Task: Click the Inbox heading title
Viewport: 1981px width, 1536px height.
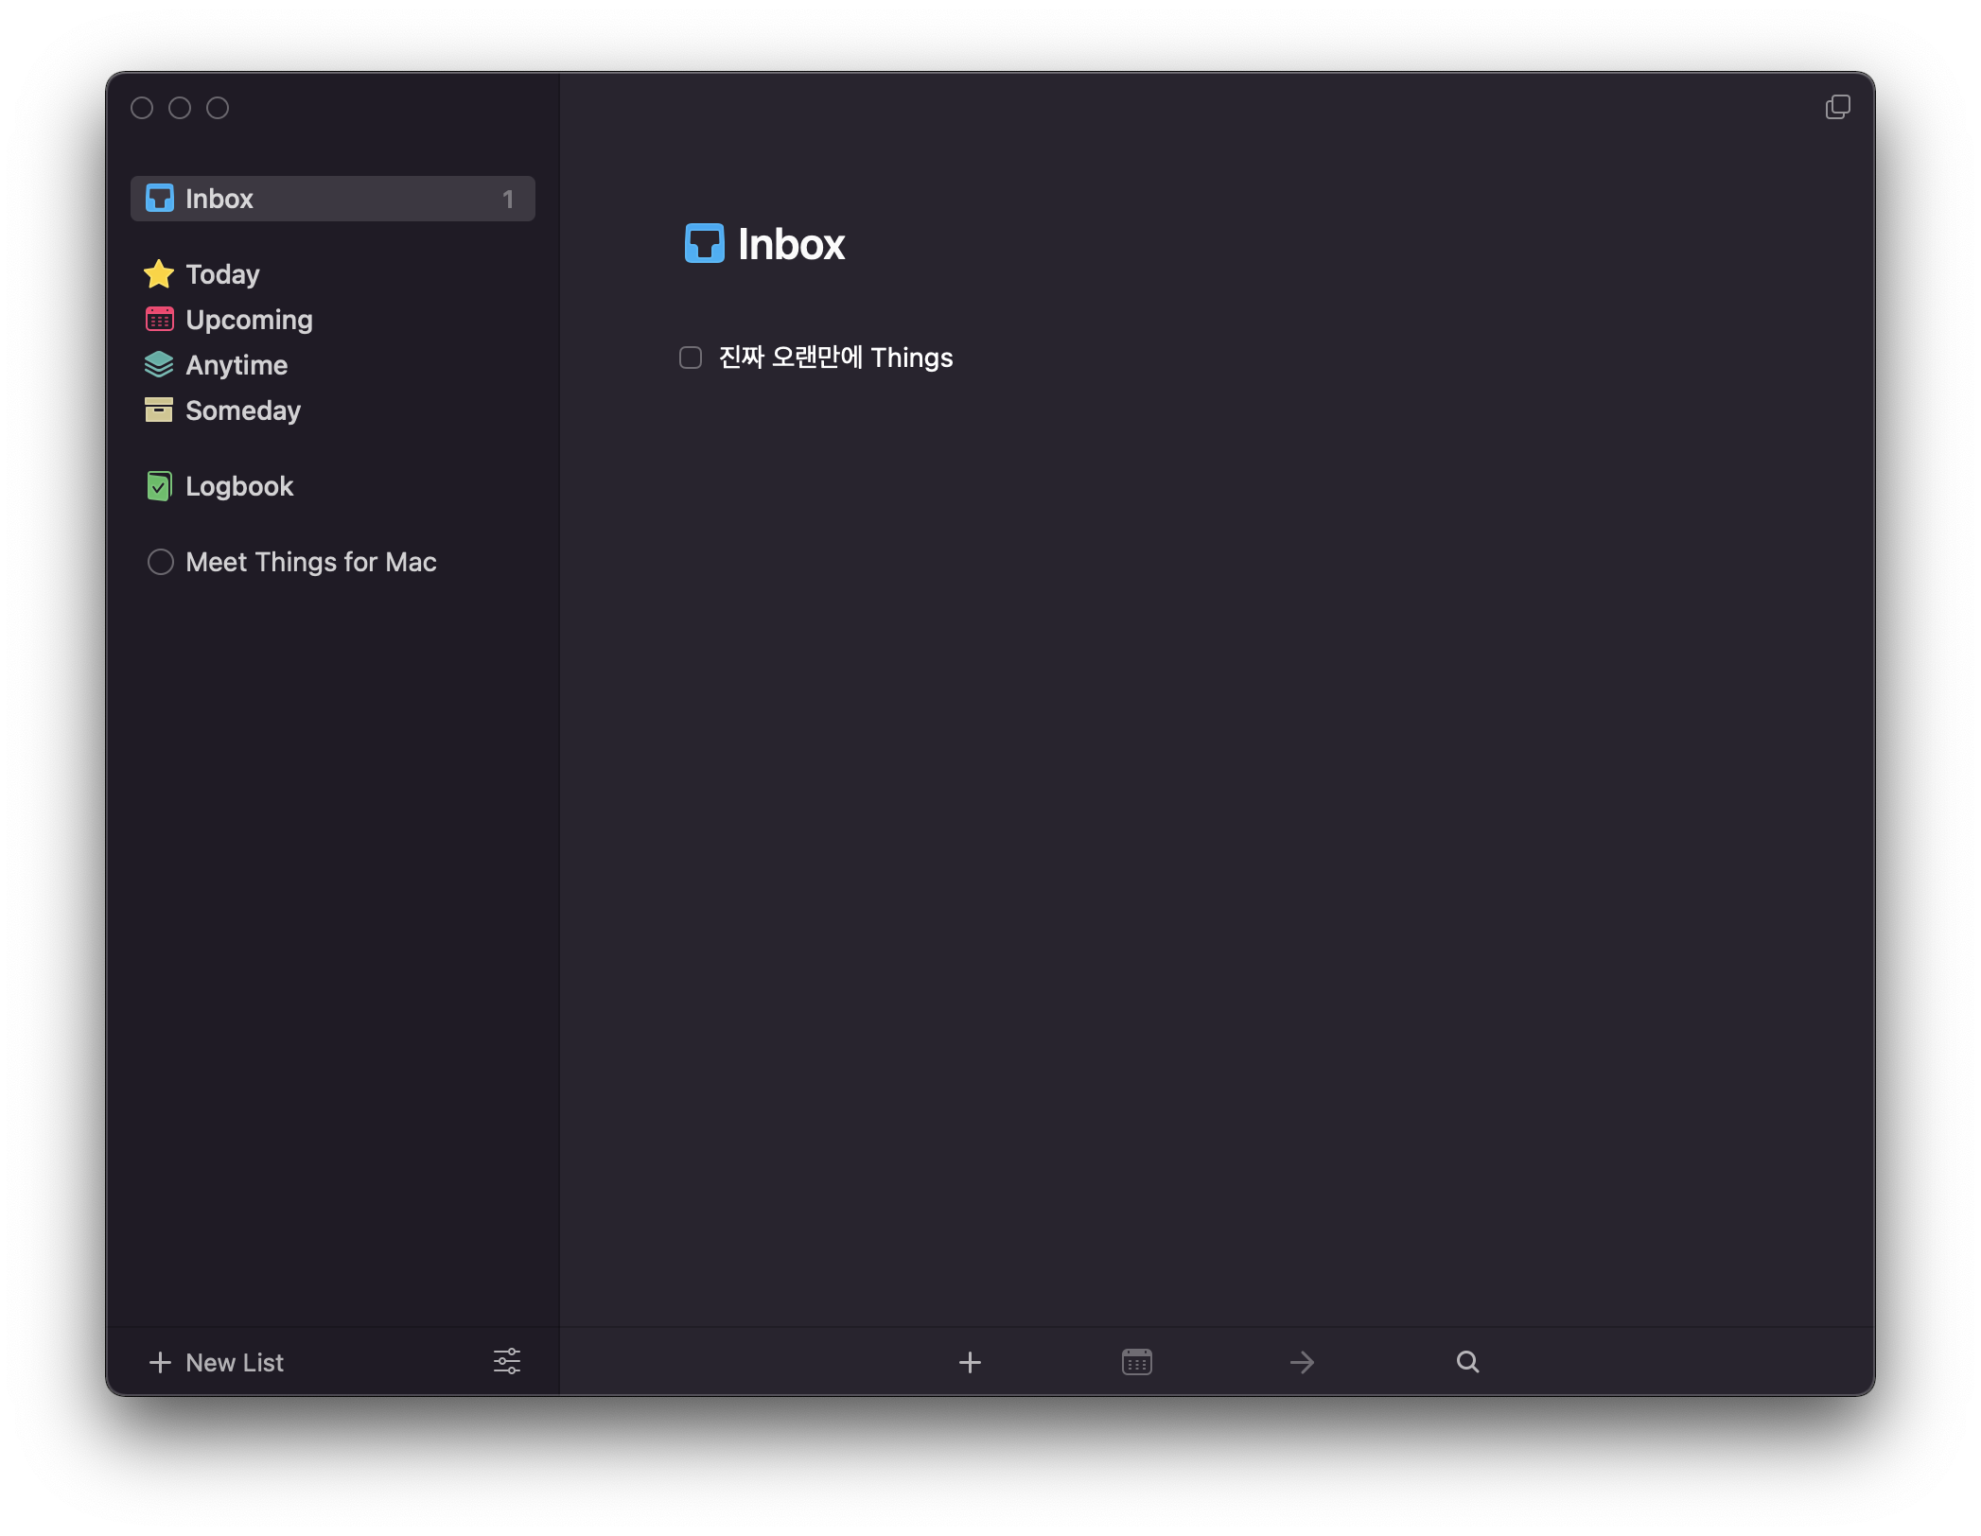Action: pos(791,244)
